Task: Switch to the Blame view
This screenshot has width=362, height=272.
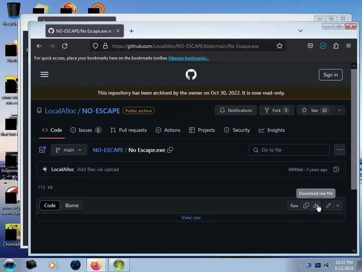Action: (72, 205)
